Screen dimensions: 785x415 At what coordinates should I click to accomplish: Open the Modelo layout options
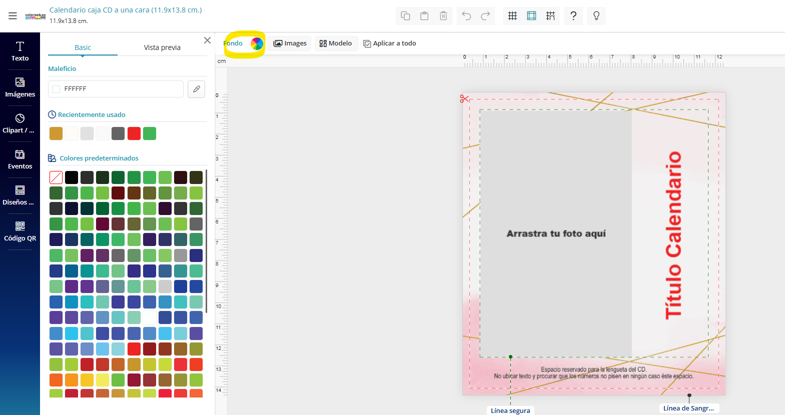[336, 43]
